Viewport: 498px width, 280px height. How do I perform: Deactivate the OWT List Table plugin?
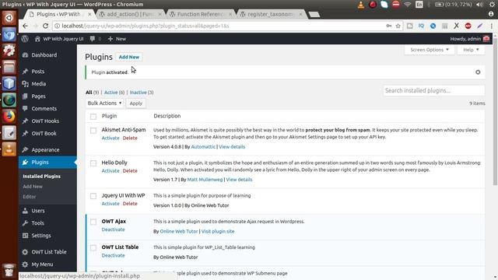pos(113,256)
